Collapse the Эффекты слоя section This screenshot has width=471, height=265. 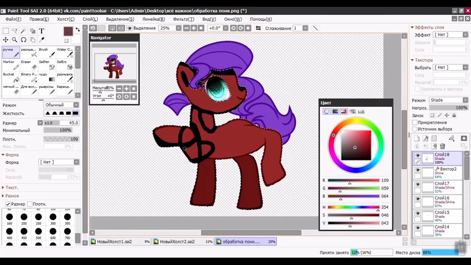click(412, 27)
